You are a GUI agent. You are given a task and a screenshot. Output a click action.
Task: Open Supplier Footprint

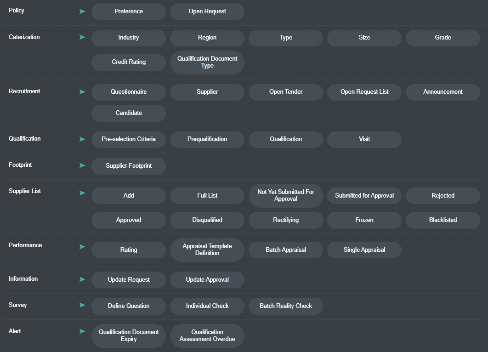click(x=129, y=166)
